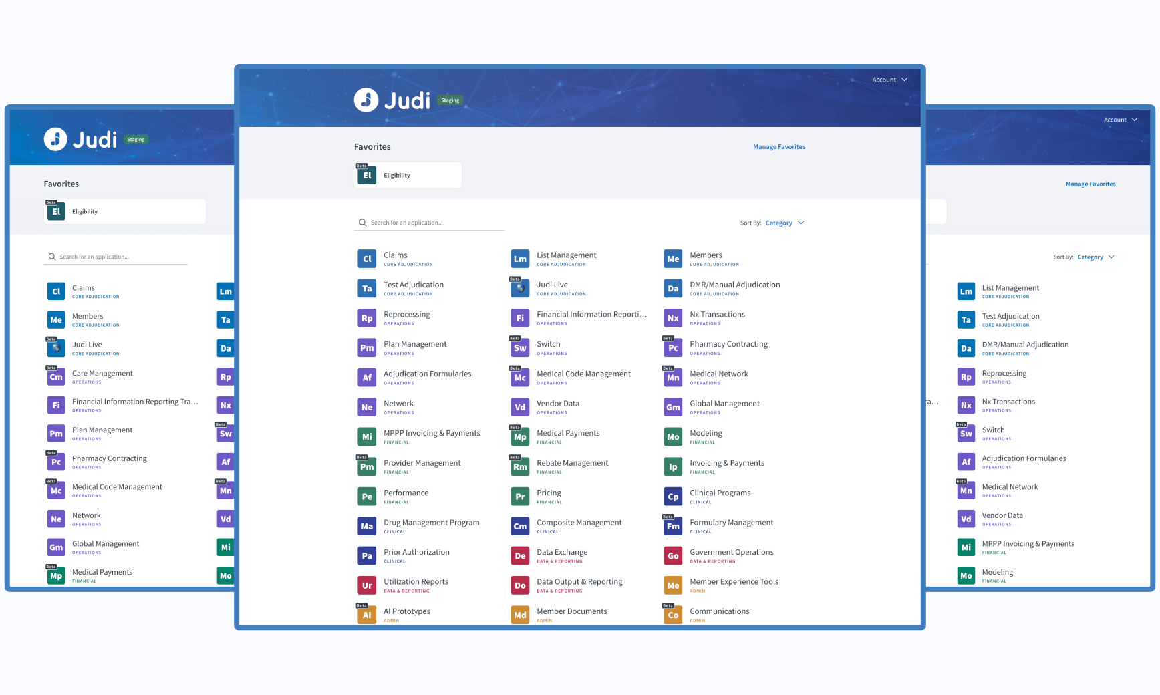
Task: Open the Reprocessing 'Rp' icon
Action: 367,318
